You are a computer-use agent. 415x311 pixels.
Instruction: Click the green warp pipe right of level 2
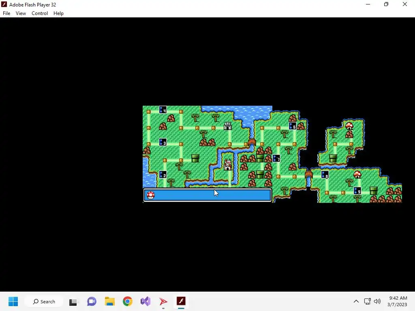click(195, 158)
